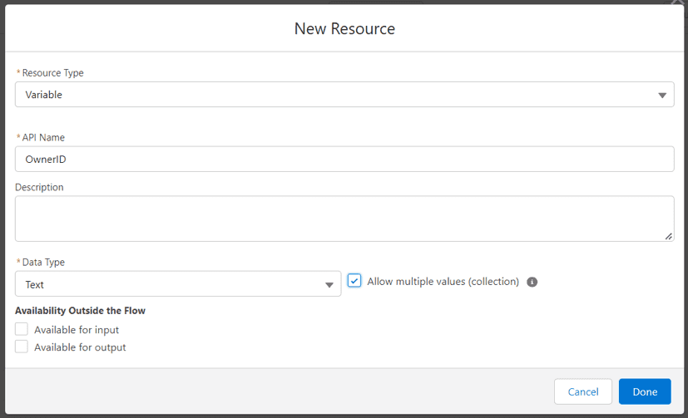Uncheck Allow multiple values (collection)
The image size is (688, 418).
[x=354, y=280]
